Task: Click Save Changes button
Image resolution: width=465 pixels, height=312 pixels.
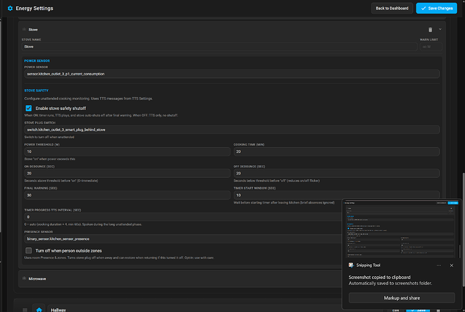Action: point(437,8)
